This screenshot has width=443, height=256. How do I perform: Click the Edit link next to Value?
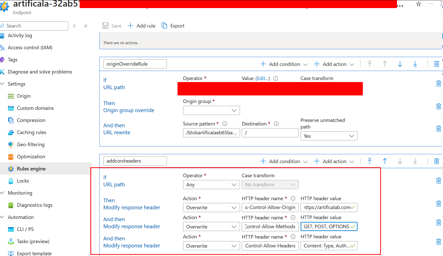pyautogui.click(x=263, y=79)
